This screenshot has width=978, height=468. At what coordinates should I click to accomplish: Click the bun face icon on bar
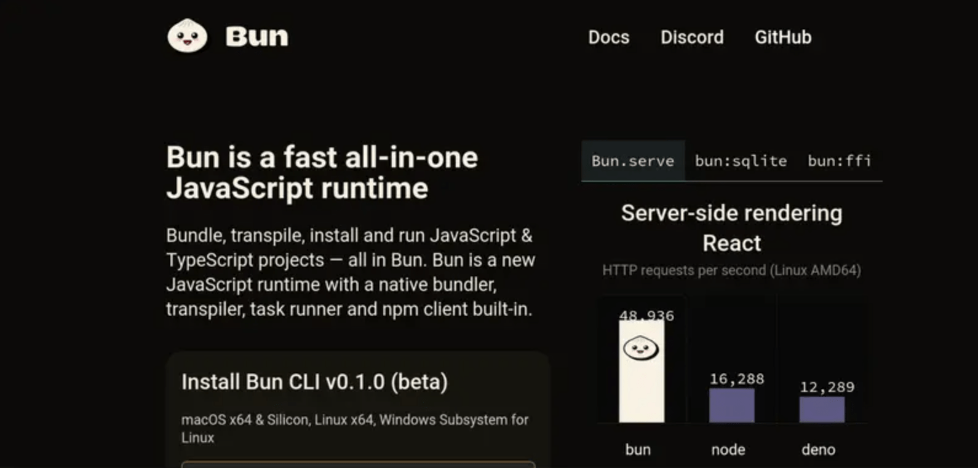[x=641, y=349]
